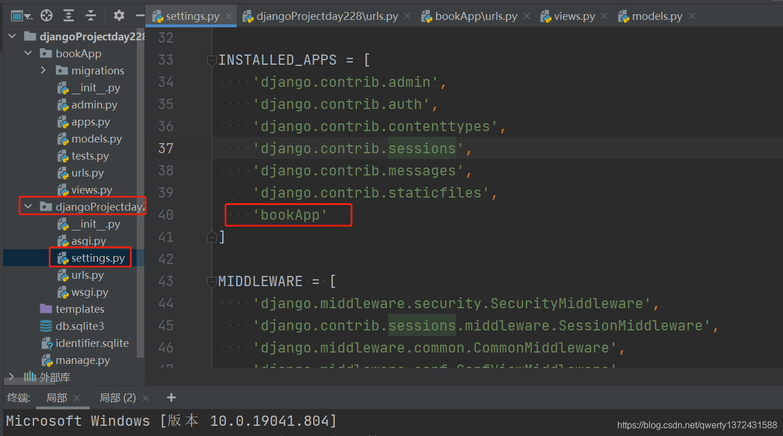Open identifier.sqlite file
The height and width of the screenshot is (436, 783).
coord(92,343)
